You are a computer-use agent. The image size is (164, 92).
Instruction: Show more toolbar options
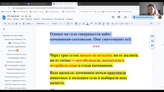(132, 24)
